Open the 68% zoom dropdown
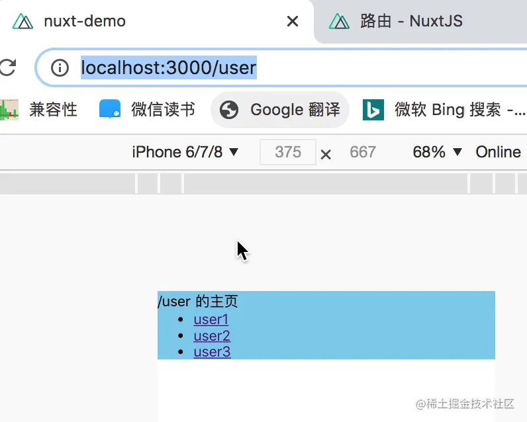This screenshot has height=422, width=527. [437, 152]
